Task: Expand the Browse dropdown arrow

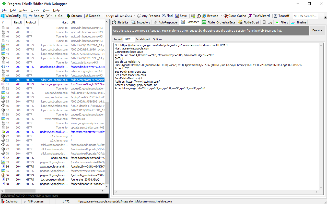Action: click(221, 16)
